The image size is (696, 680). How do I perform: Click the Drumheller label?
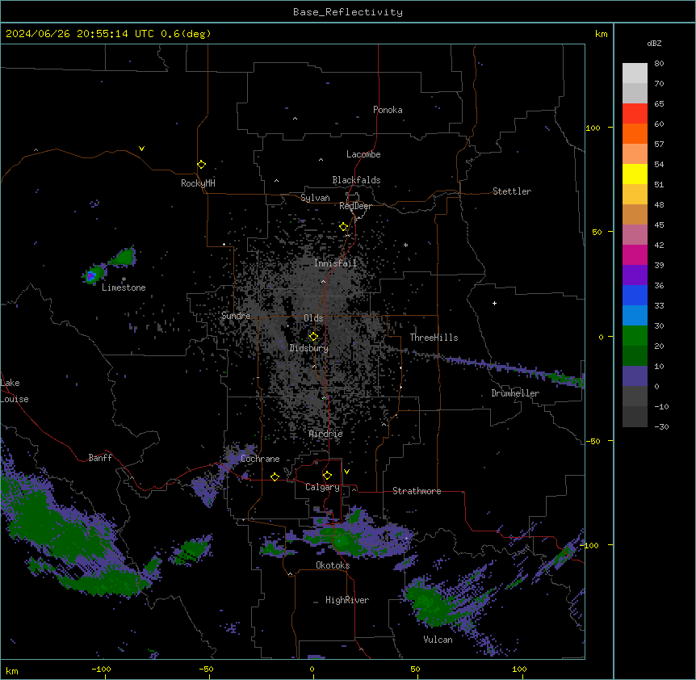515,393
